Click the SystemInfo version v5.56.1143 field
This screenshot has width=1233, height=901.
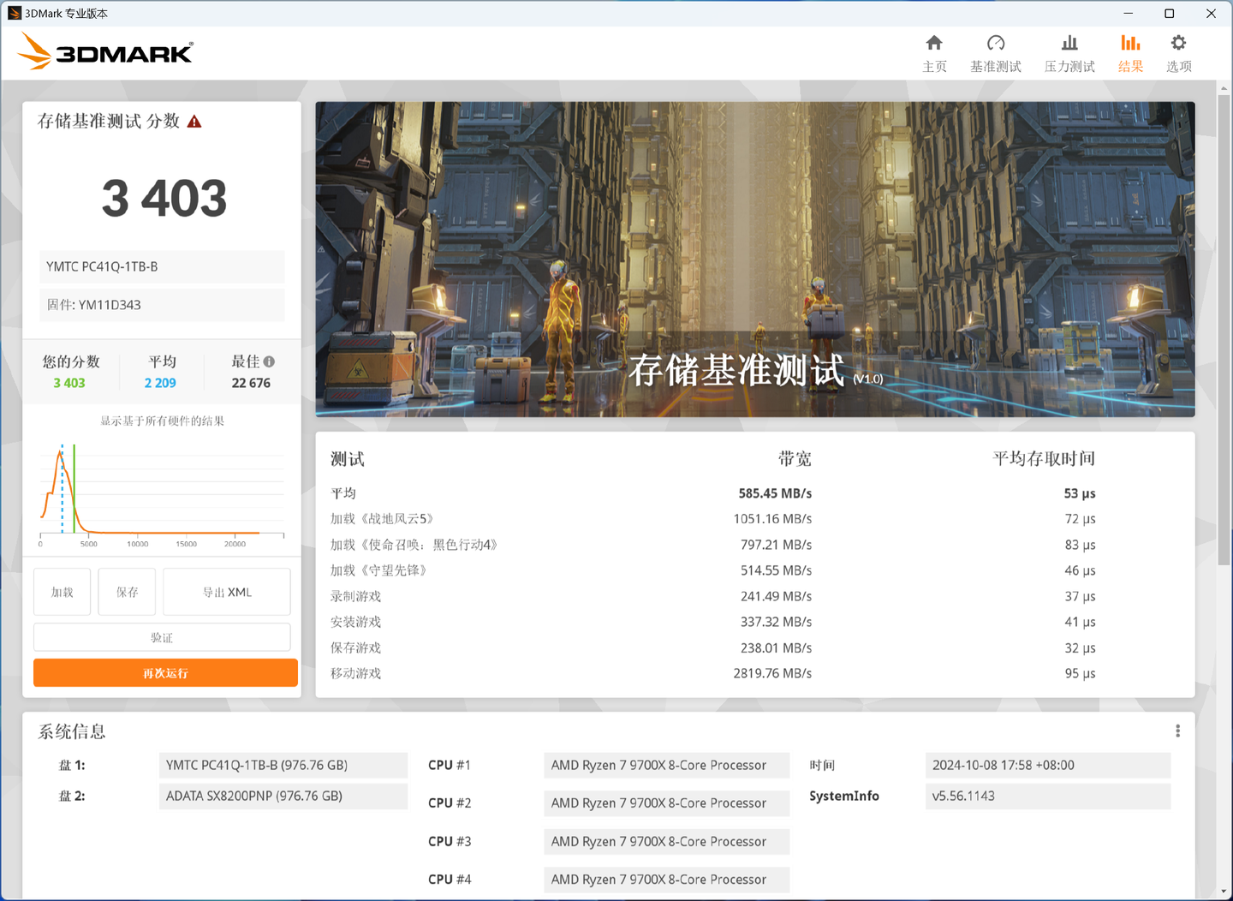(1047, 796)
